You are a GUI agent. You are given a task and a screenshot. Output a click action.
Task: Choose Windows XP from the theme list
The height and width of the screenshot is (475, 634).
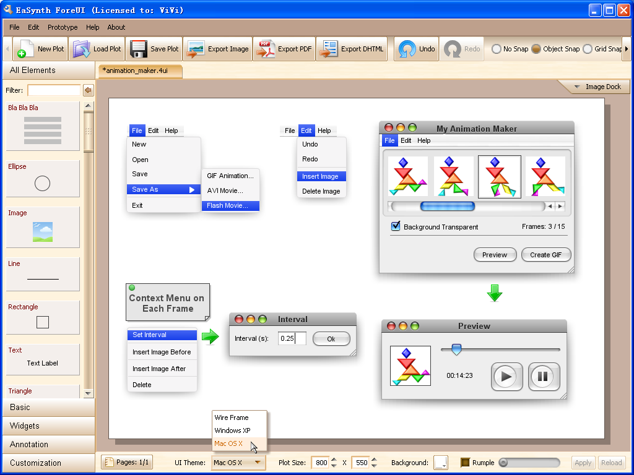click(x=232, y=430)
